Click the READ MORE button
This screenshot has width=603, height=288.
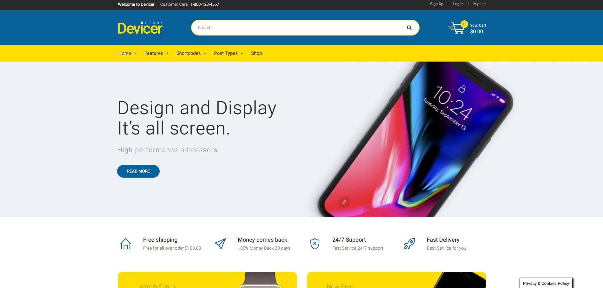pos(138,171)
